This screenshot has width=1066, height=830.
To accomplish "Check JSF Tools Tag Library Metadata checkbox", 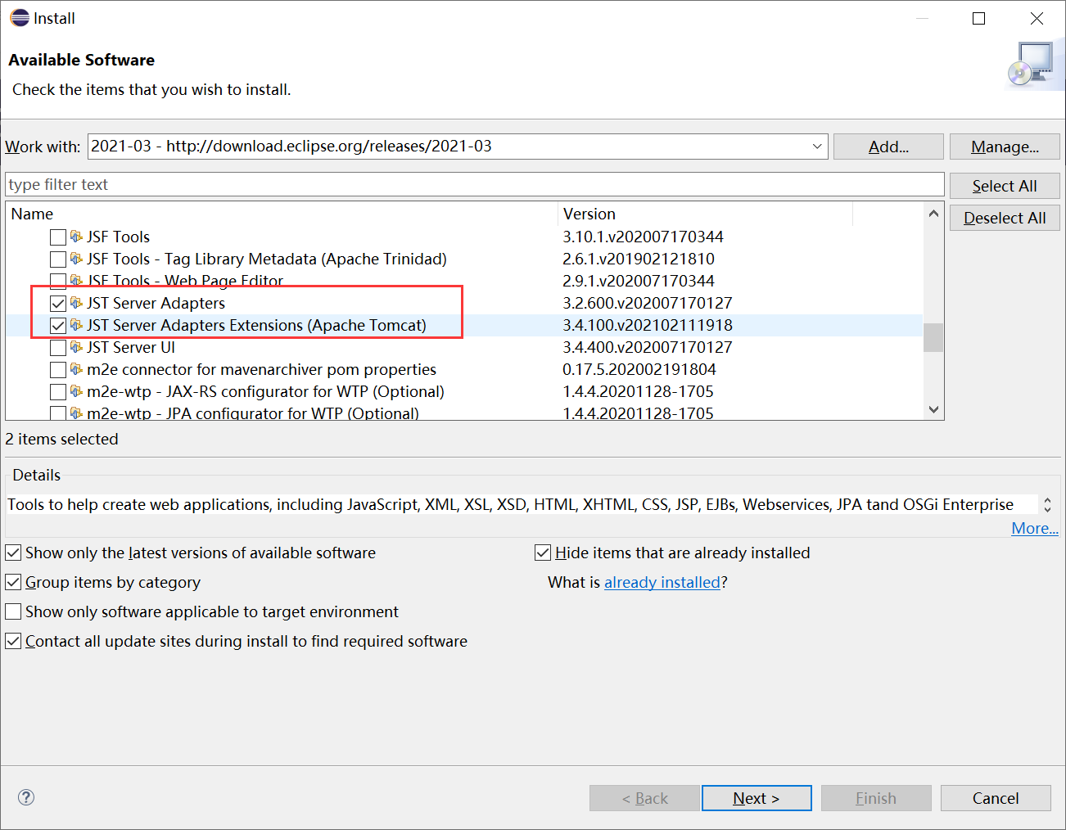I will coord(58,259).
